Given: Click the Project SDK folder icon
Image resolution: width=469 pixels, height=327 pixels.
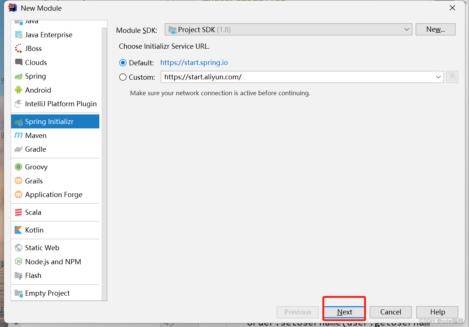Looking at the screenshot, I should click(x=172, y=30).
